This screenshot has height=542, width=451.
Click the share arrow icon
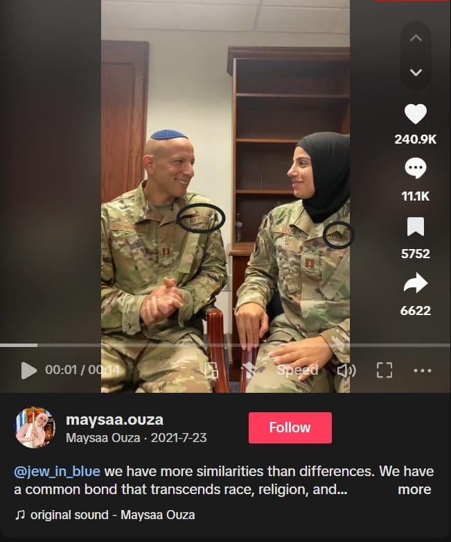(x=416, y=283)
